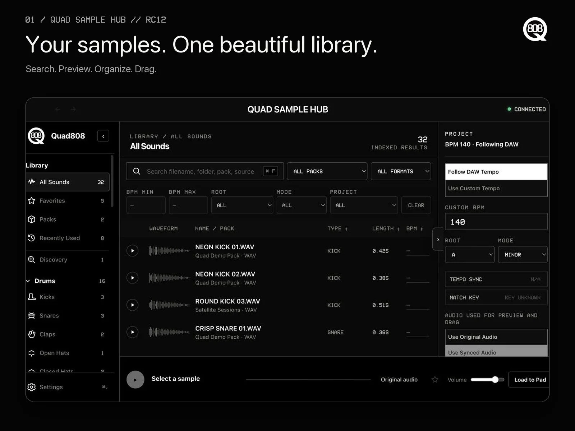The height and width of the screenshot is (431, 575).
Task: Click the Discovery magnifier icon
Action: pos(32,259)
